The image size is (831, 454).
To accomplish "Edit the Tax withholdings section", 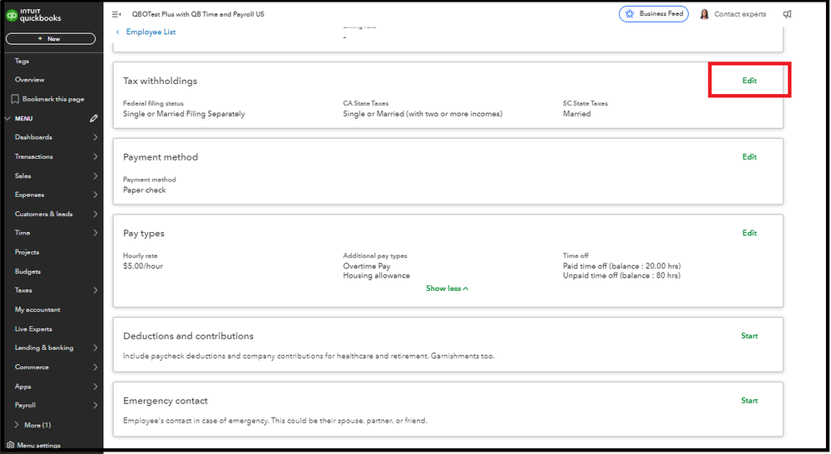I will pos(749,81).
